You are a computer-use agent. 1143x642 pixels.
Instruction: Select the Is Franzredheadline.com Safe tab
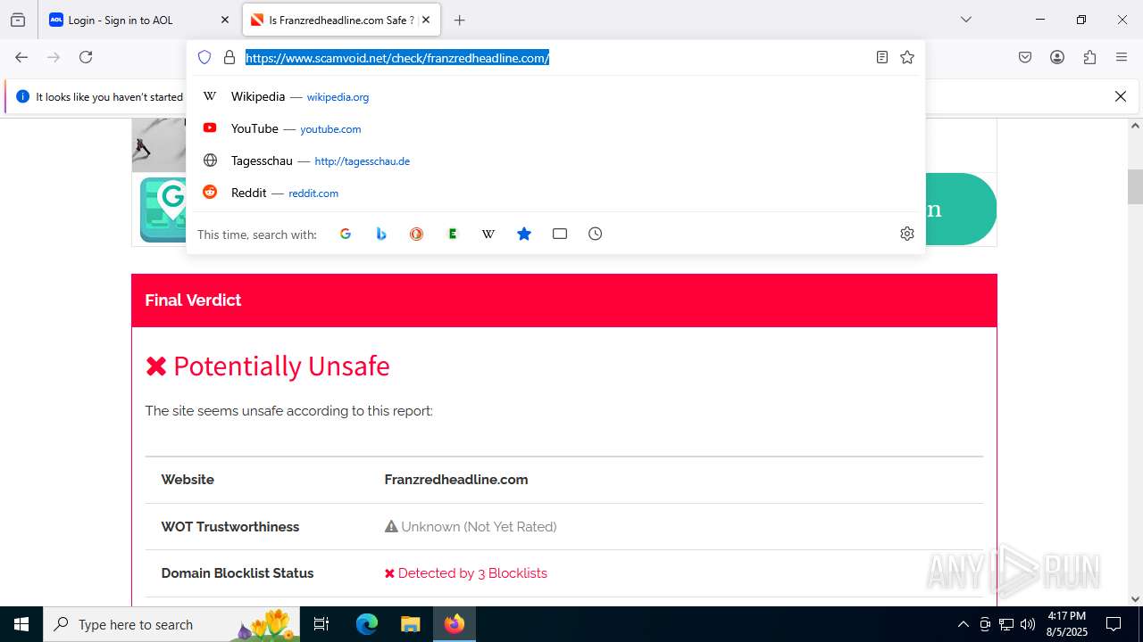(341, 20)
